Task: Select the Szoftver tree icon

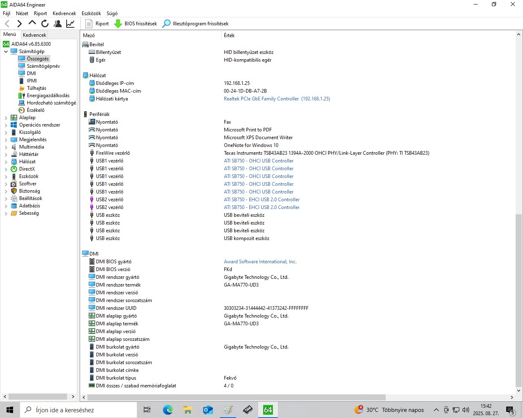Action: 14,184
